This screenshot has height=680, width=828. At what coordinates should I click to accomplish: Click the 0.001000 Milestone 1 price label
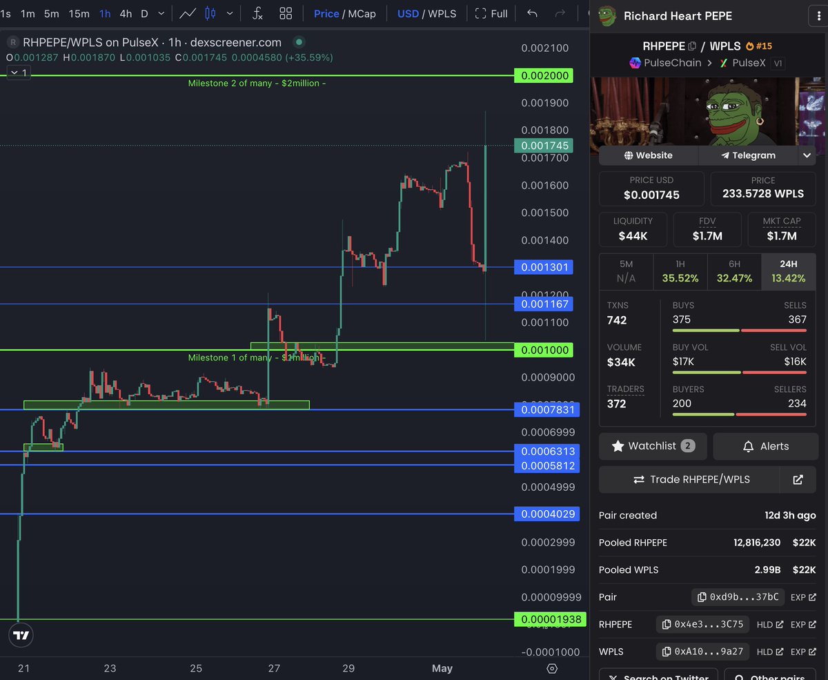tap(544, 350)
